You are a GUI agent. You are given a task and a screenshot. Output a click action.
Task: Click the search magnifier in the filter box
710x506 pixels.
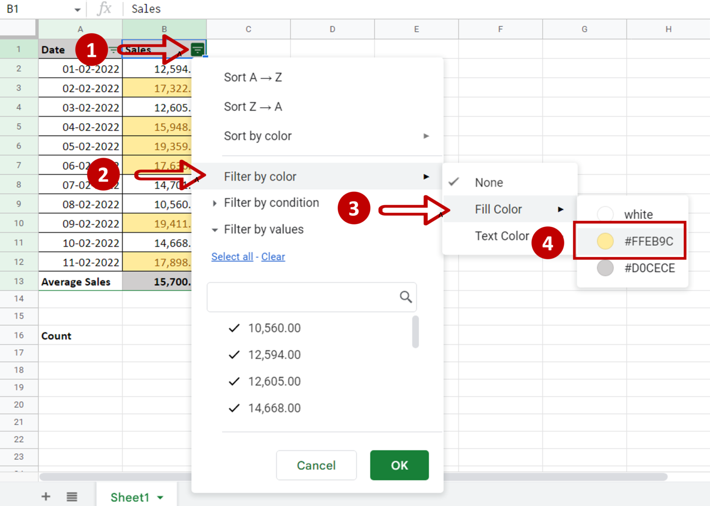click(x=405, y=297)
